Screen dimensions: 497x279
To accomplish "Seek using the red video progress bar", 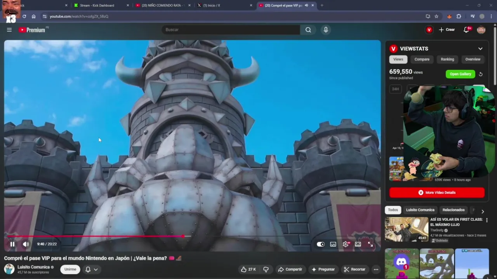I will [x=193, y=236].
